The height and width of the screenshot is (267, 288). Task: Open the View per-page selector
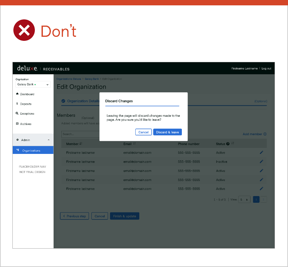[243, 199]
